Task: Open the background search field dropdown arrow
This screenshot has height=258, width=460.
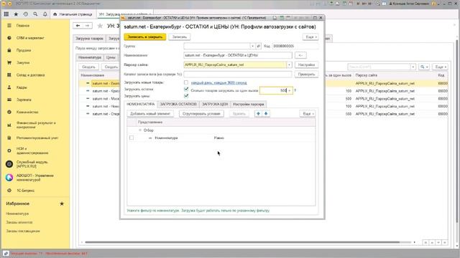Action: pyautogui.click(x=413, y=67)
